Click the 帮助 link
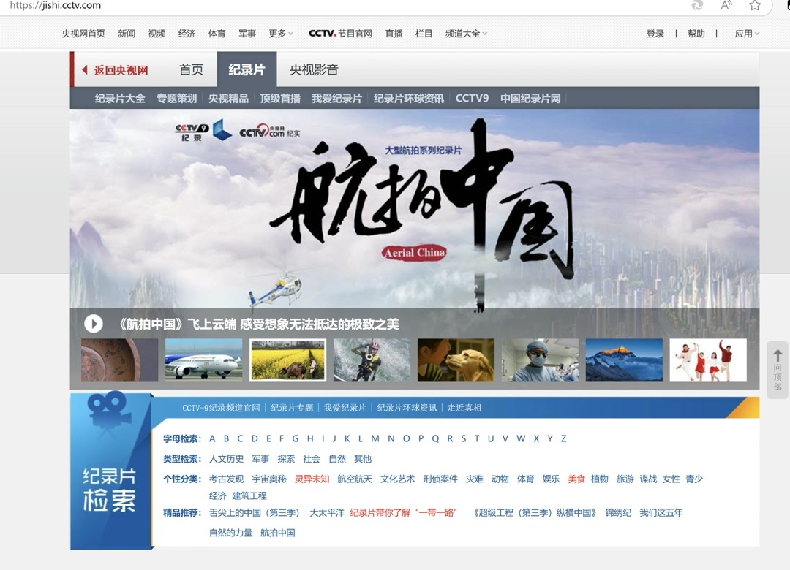The width and height of the screenshot is (790, 570). coord(696,33)
